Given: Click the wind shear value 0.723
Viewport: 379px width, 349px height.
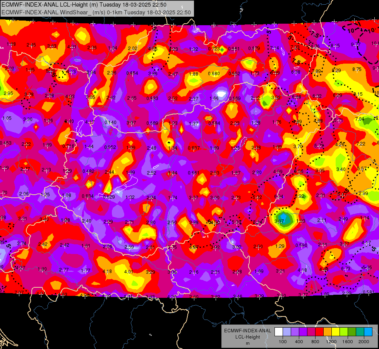Looking at the screenshot, I should 214,49.
